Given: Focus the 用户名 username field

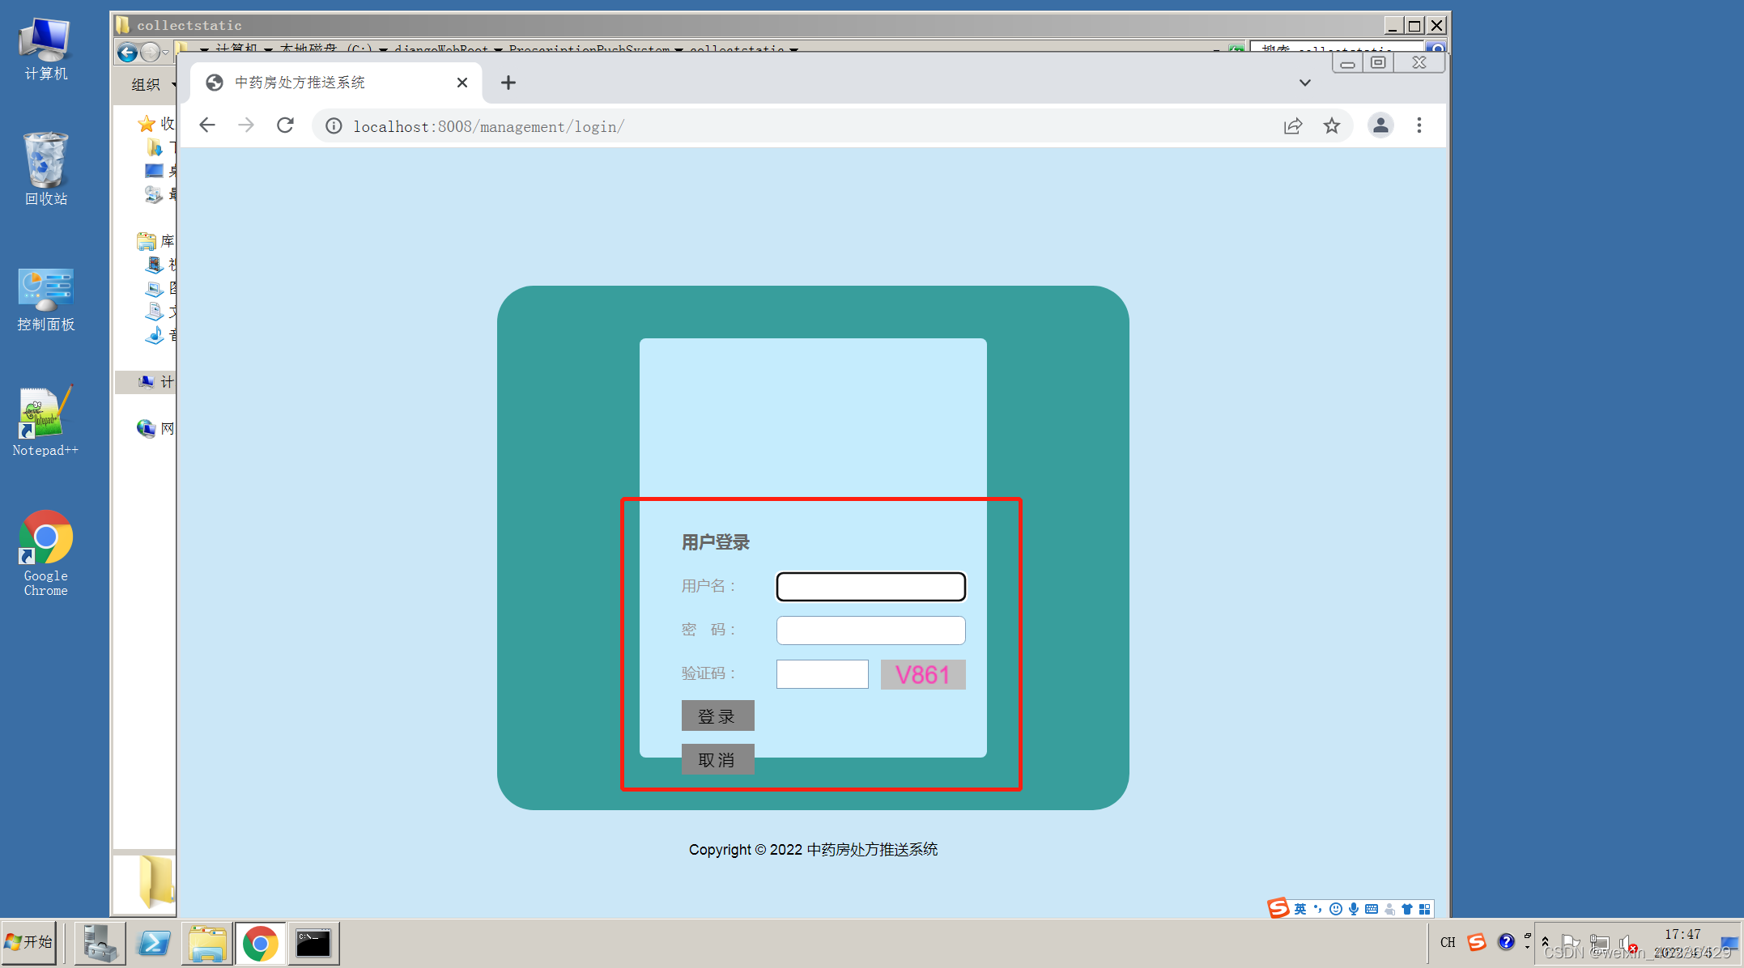Looking at the screenshot, I should click(x=870, y=587).
